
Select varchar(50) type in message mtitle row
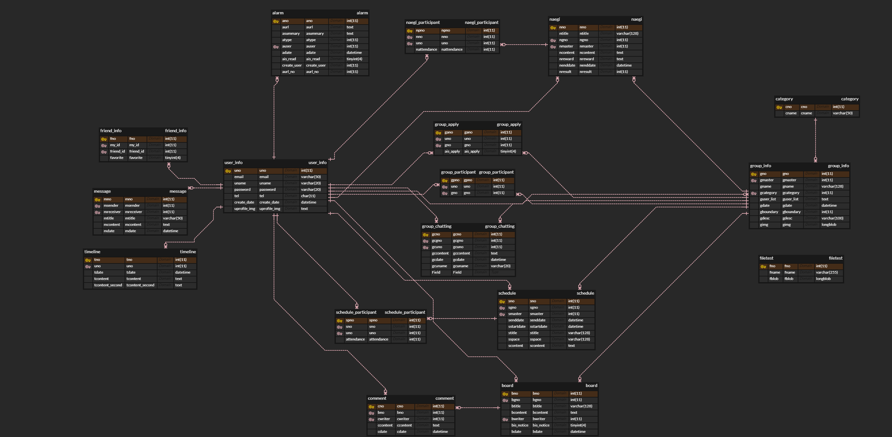click(172, 218)
